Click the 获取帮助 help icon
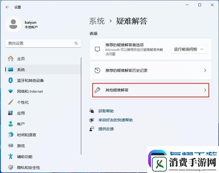 tap(92, 111)
